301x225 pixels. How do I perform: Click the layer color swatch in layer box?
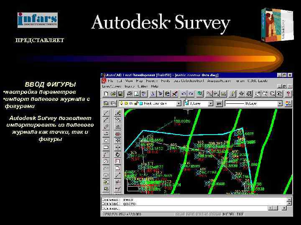pos(141,103)
